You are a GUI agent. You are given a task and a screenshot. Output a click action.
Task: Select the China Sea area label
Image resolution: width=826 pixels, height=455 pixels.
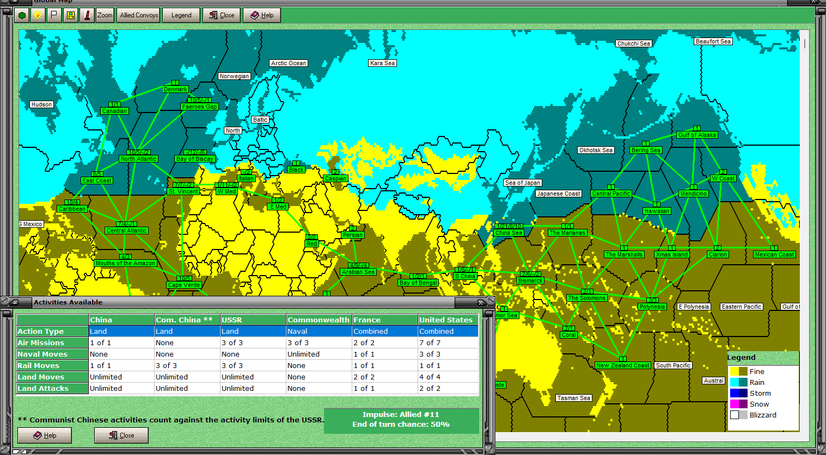coord(509,233)
